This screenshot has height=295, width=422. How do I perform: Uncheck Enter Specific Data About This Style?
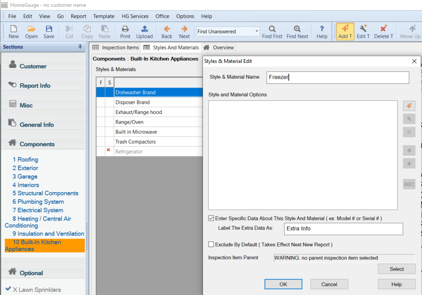[x=211, y=218]
